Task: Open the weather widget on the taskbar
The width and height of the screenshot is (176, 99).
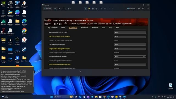Action: click(x=5, y=97)
